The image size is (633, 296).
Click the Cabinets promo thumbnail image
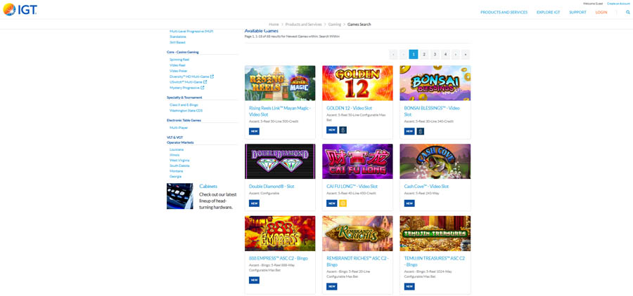click(180, 196)
